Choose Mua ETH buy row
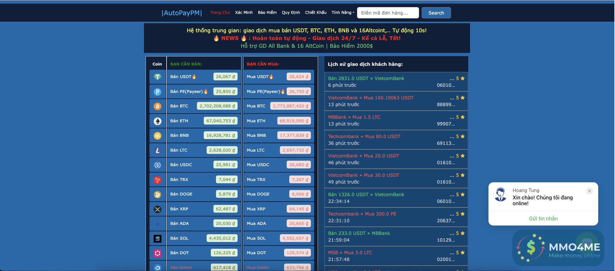 click(279, 121)
